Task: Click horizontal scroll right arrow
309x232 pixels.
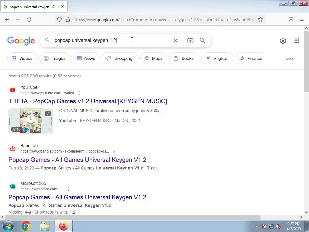Action: click(301, 217)
